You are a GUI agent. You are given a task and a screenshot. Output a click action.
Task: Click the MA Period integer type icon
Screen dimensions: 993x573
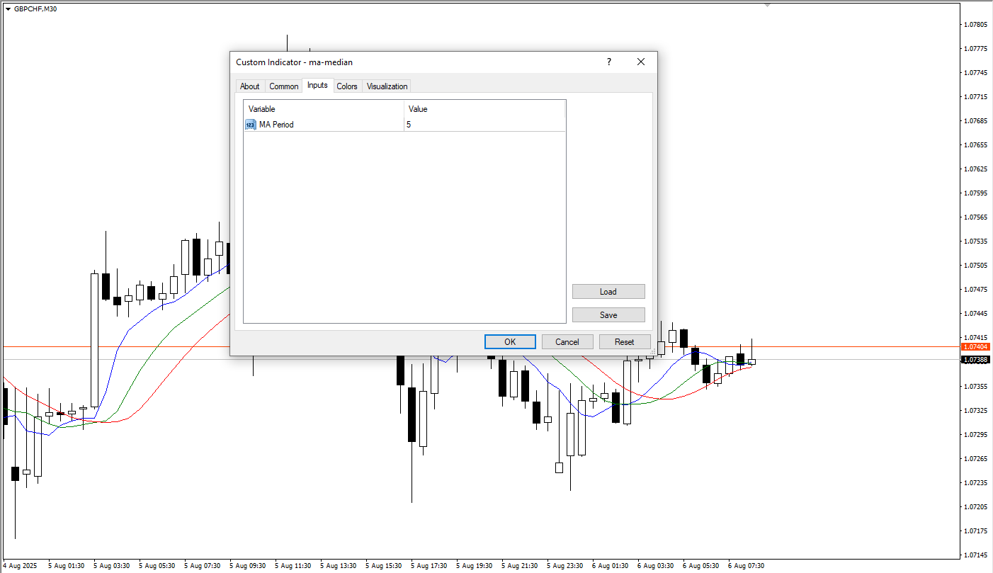250,125
